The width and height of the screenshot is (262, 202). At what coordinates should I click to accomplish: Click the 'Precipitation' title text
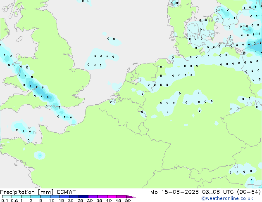tap(17, 192)
